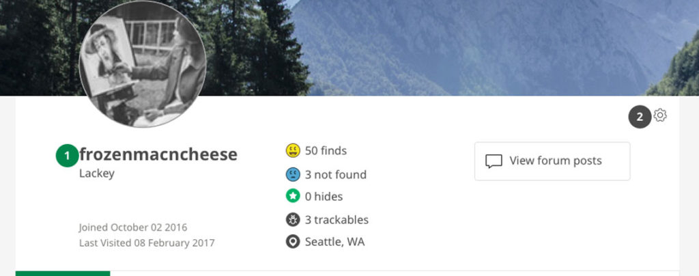Click the speech bubble forum icon
This screenshot has width=699, height=276.
[494, 161]
